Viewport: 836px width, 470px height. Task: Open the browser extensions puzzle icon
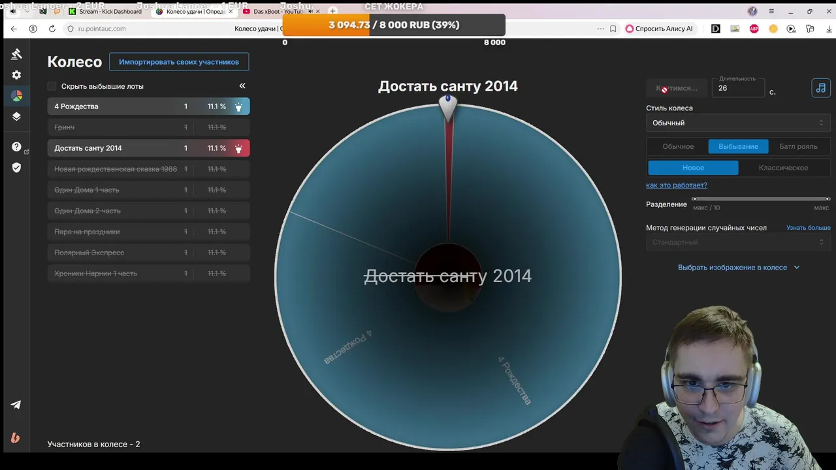click(x=810, y=29)
